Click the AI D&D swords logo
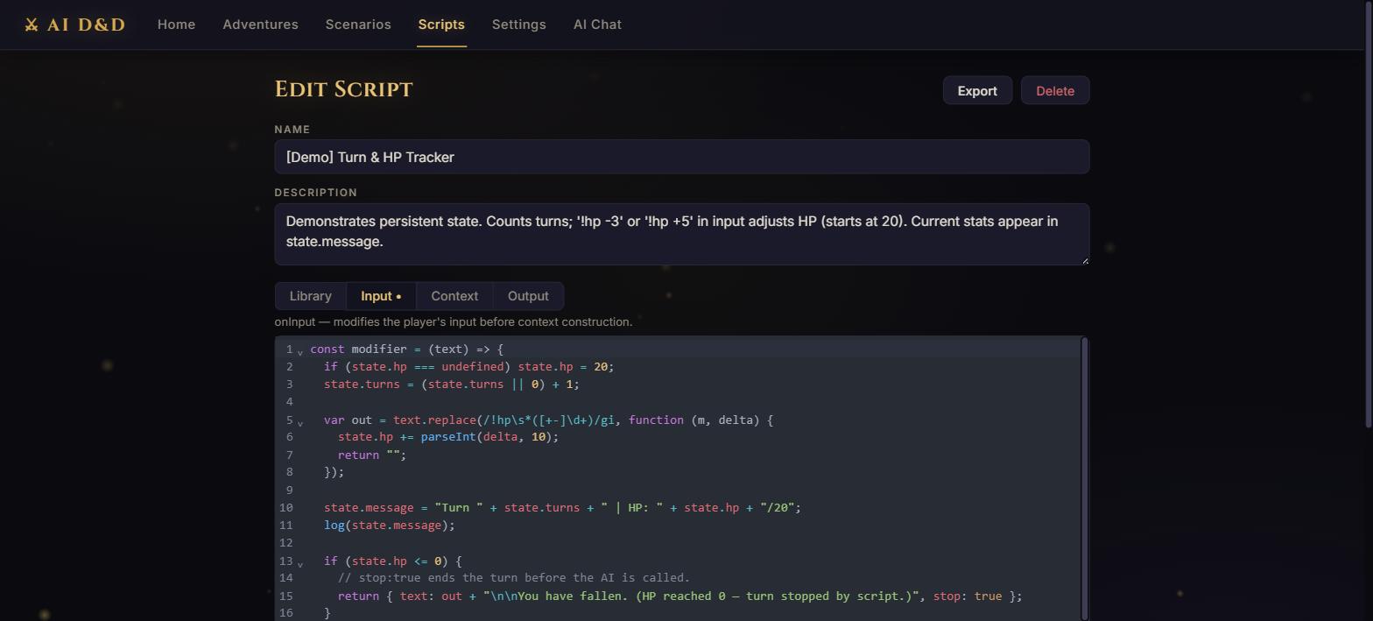 click(x=74, y=25)
